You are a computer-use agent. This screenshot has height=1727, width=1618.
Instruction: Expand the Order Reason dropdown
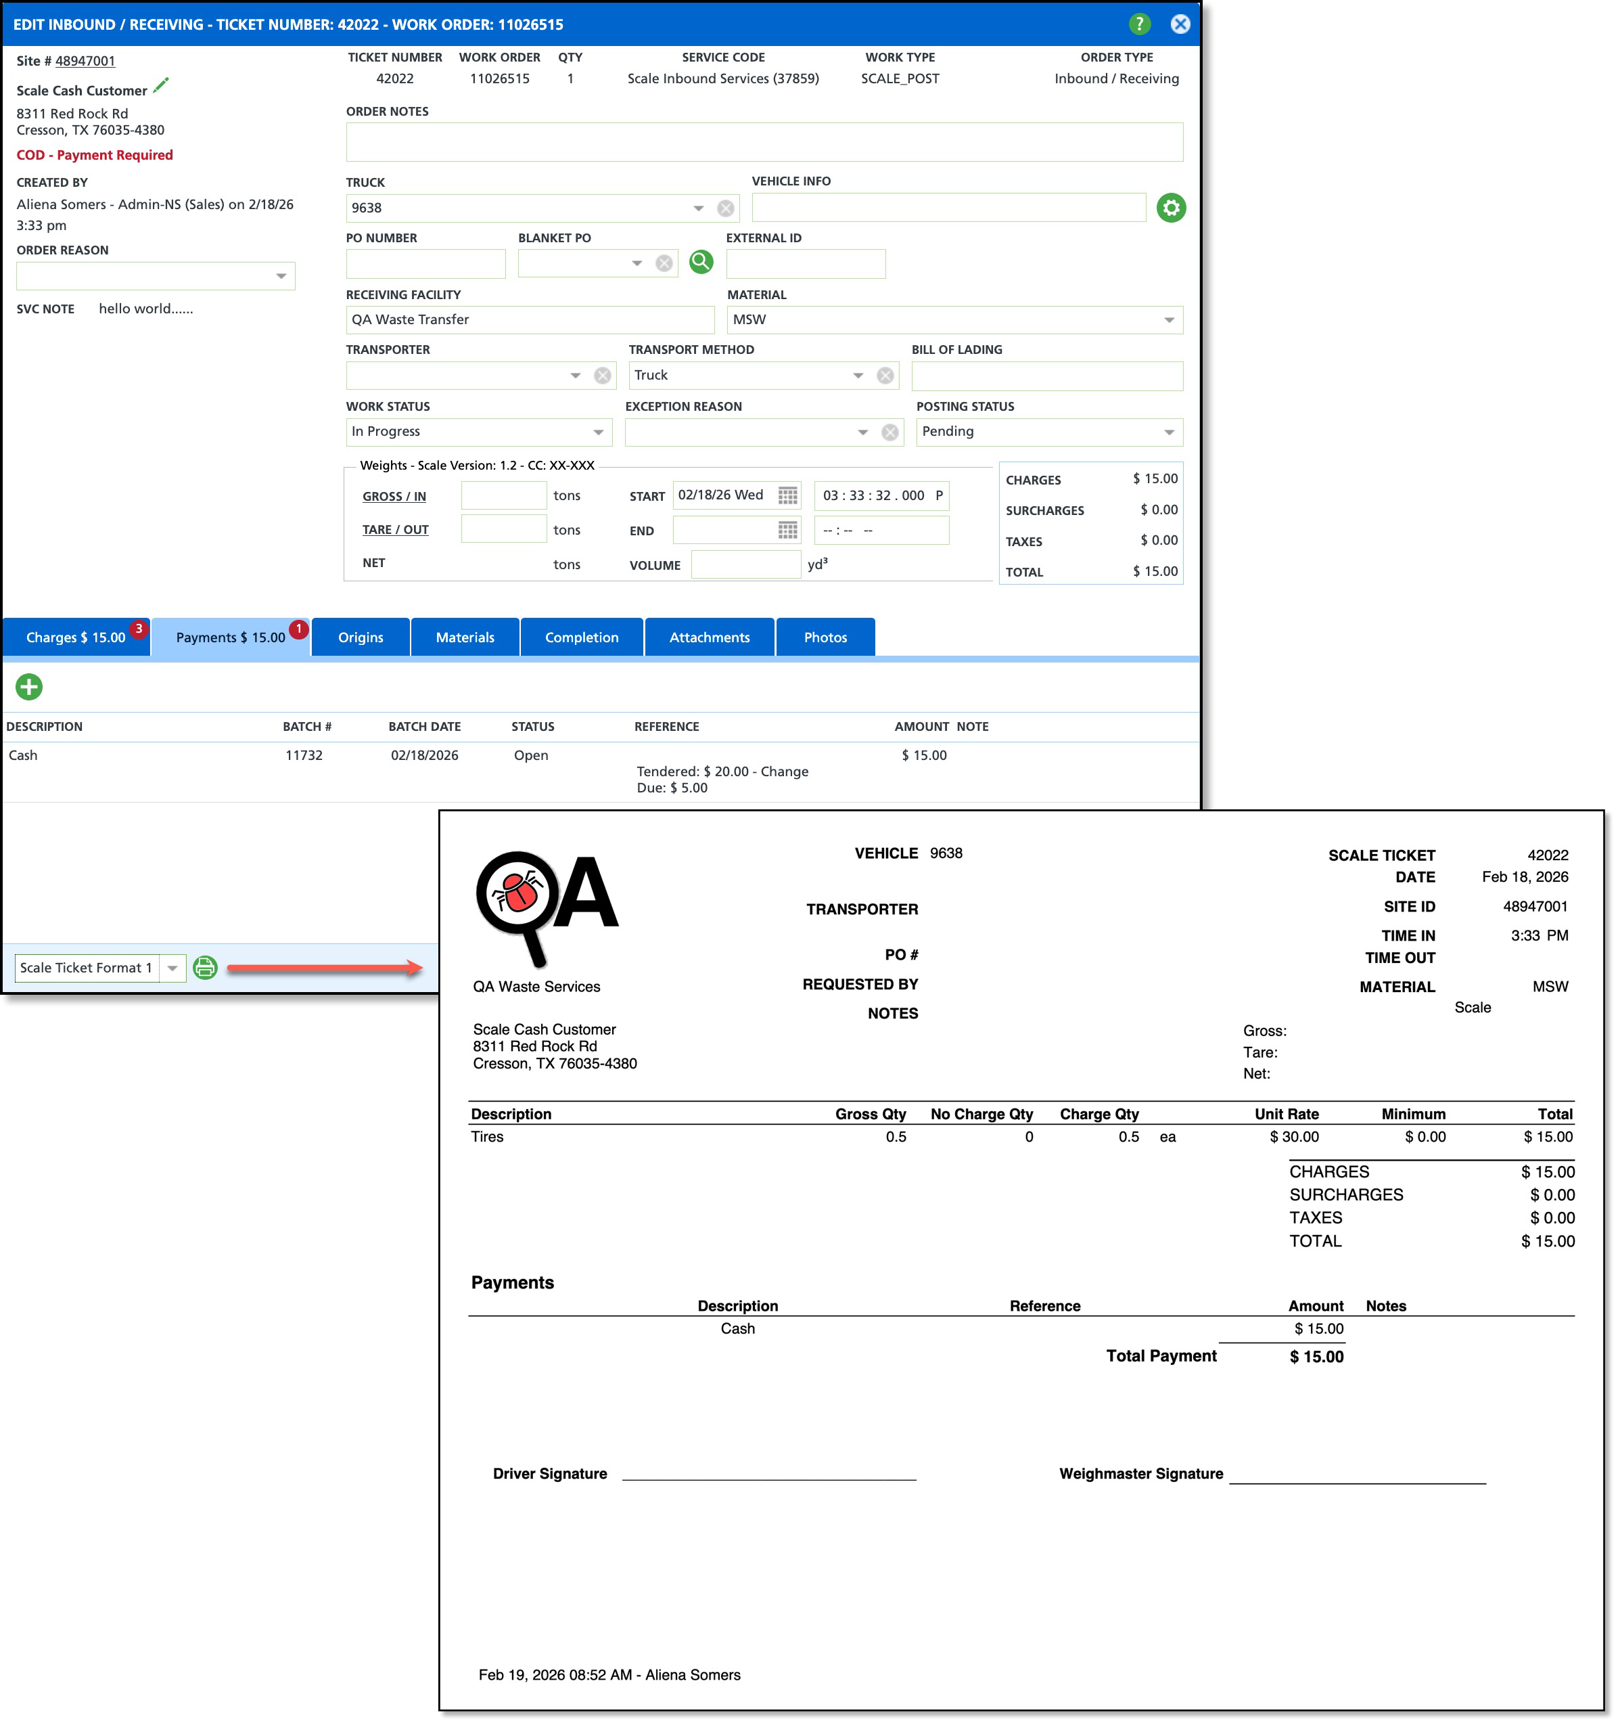click(281, 276)
